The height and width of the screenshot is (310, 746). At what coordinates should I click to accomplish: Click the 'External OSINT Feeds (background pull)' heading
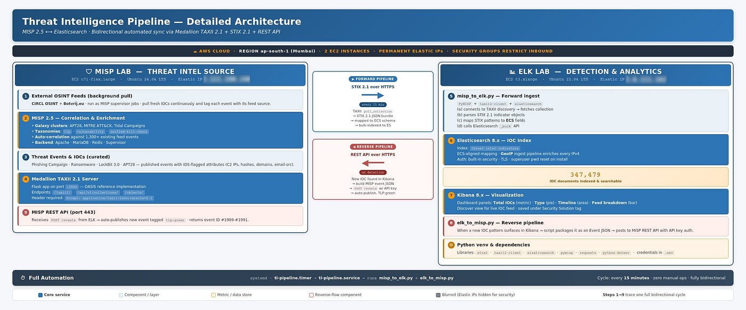(82, 96)
